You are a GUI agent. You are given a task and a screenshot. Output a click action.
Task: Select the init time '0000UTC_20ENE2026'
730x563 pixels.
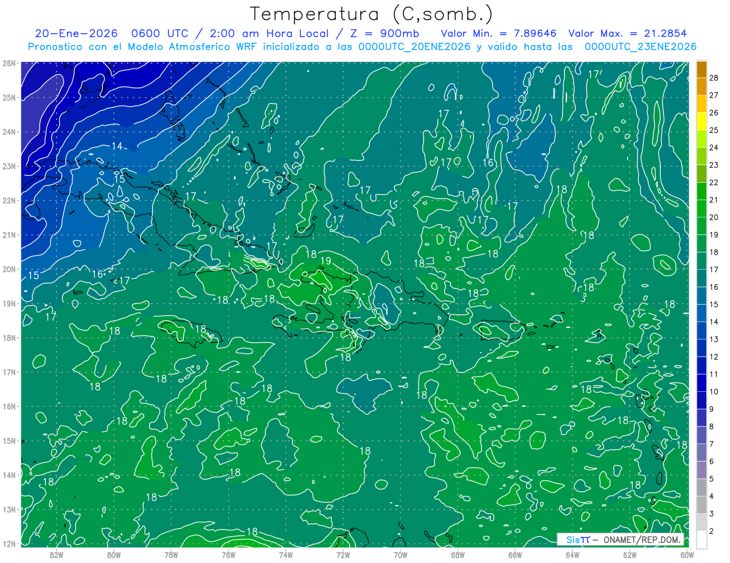[414, 47]
